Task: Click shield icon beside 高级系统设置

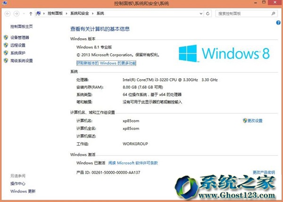Action: (x=6, y=61)
